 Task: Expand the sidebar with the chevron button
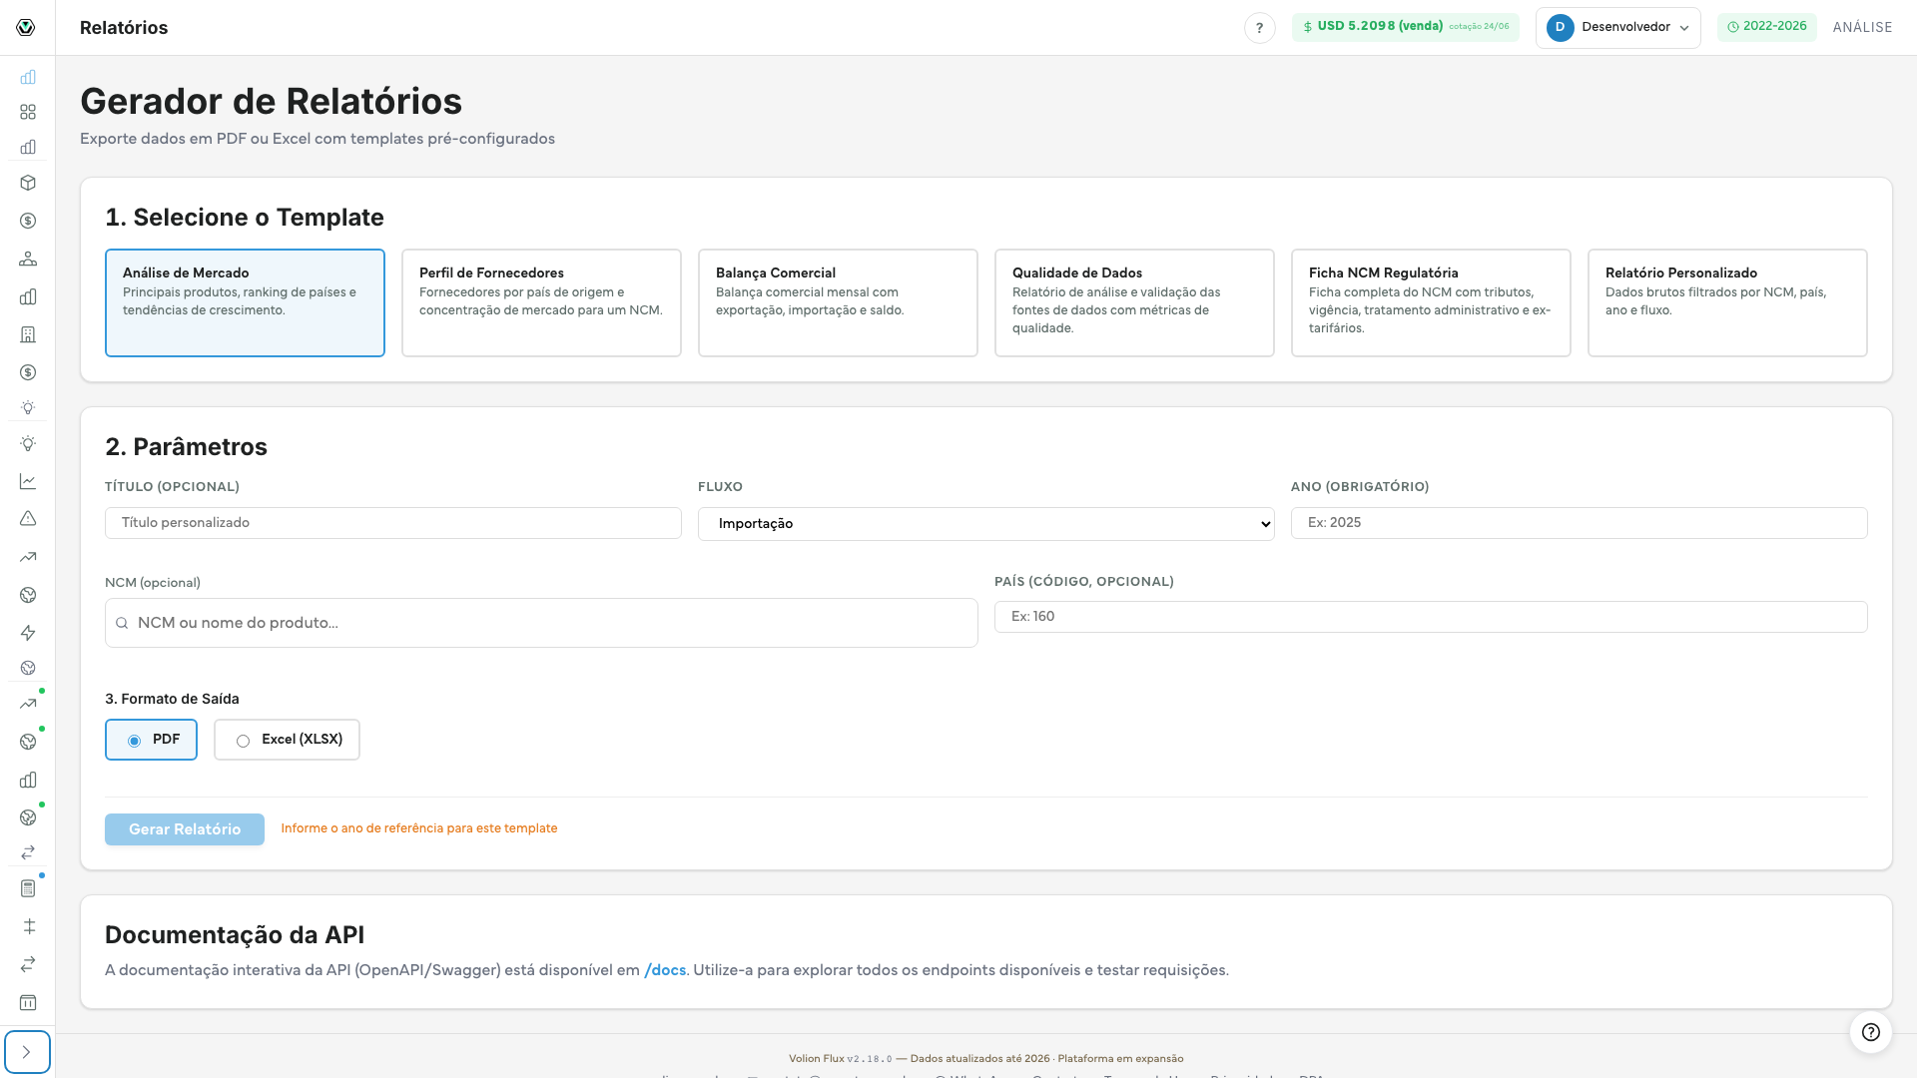pos(27,1052)
